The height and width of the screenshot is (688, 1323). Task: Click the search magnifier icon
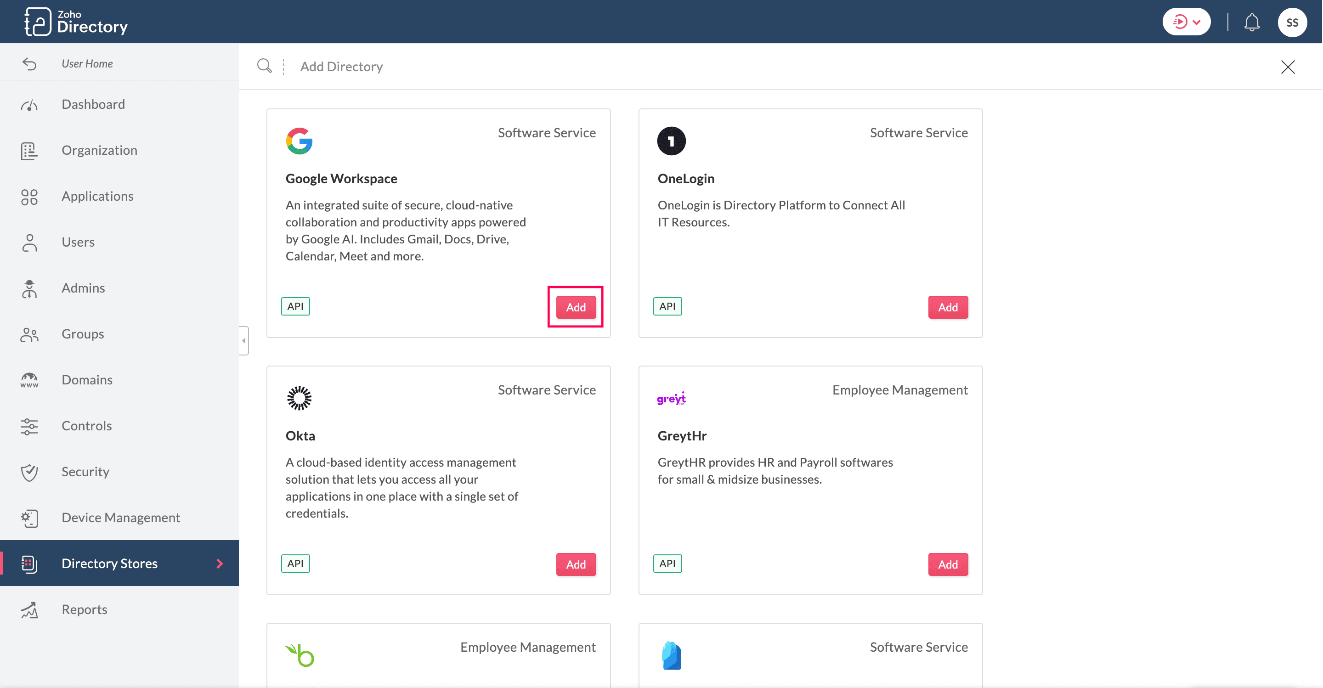pyautogui.click(x=264, y=66)
